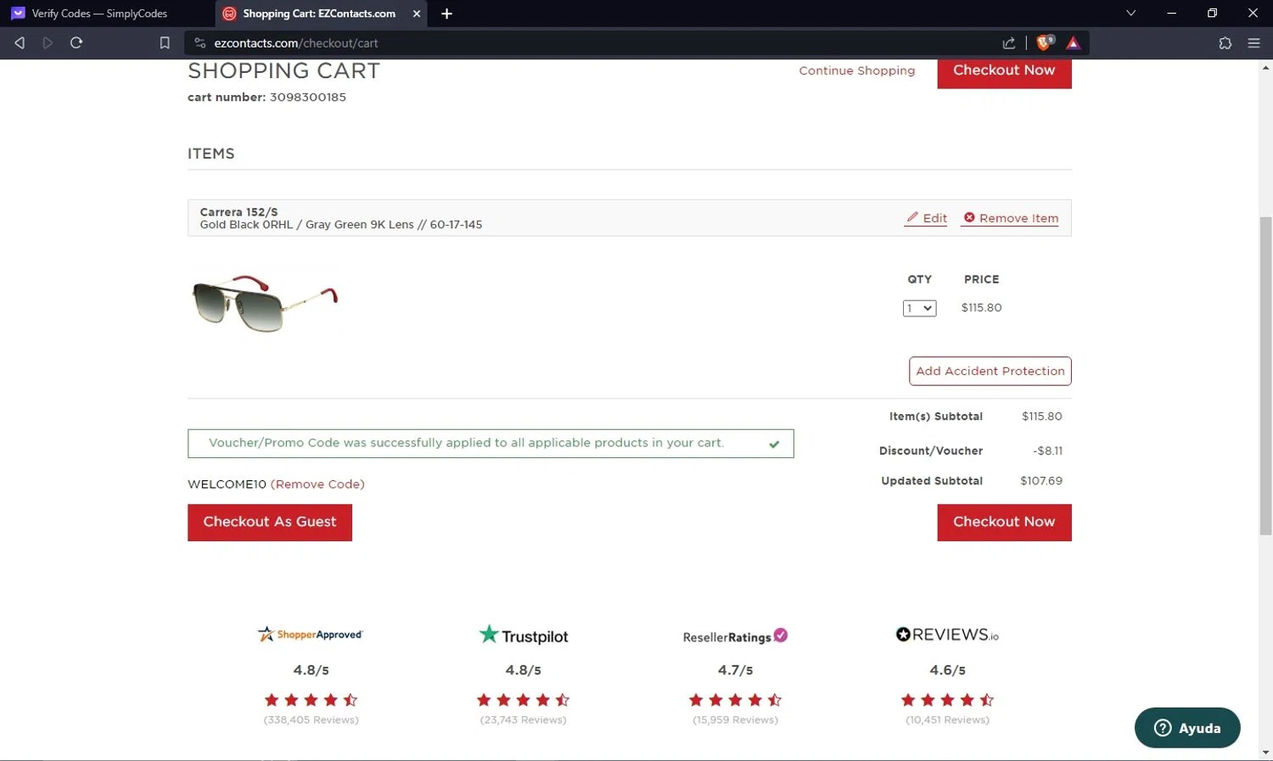Open tab search dropdown arrow
Image resolution: width=1273 pixels, height=761 pixels.
1130,13
